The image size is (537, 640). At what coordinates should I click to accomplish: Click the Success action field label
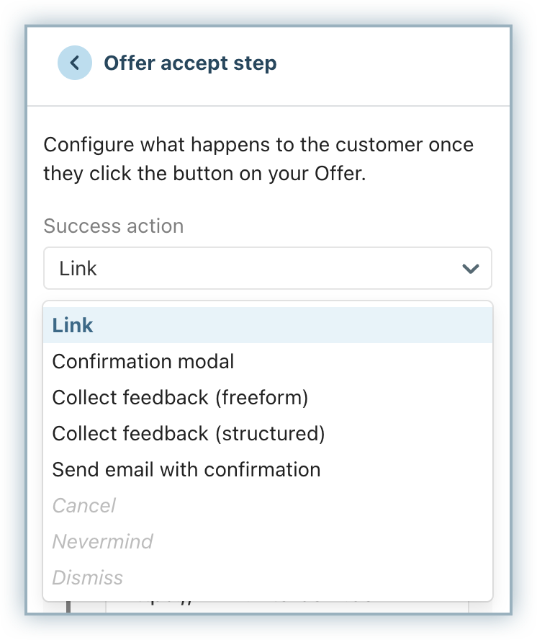pos(113,226)
